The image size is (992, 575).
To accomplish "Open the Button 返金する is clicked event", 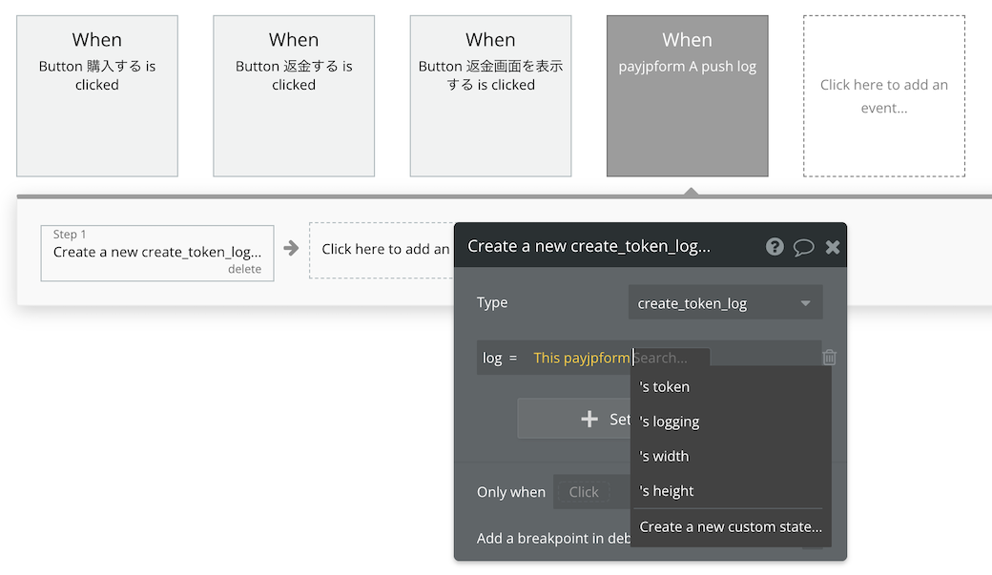I will (x=294, y=96).
